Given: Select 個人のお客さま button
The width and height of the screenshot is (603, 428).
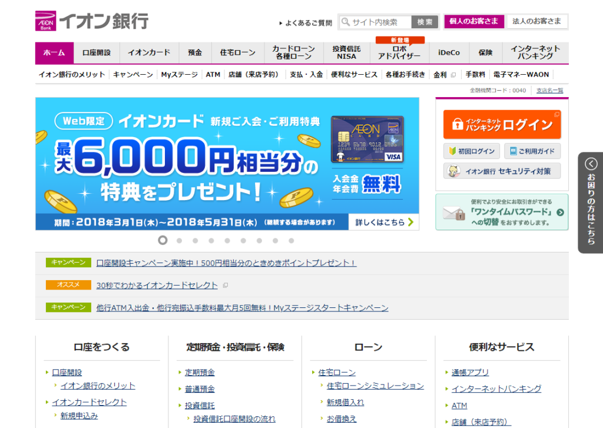Looking at the screenshot, I should [x=474, y=21].
